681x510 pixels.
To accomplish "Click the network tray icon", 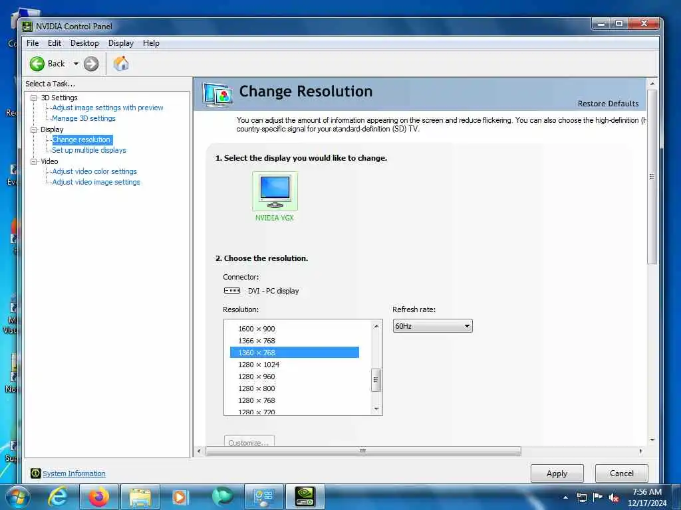I will (581, 497).
